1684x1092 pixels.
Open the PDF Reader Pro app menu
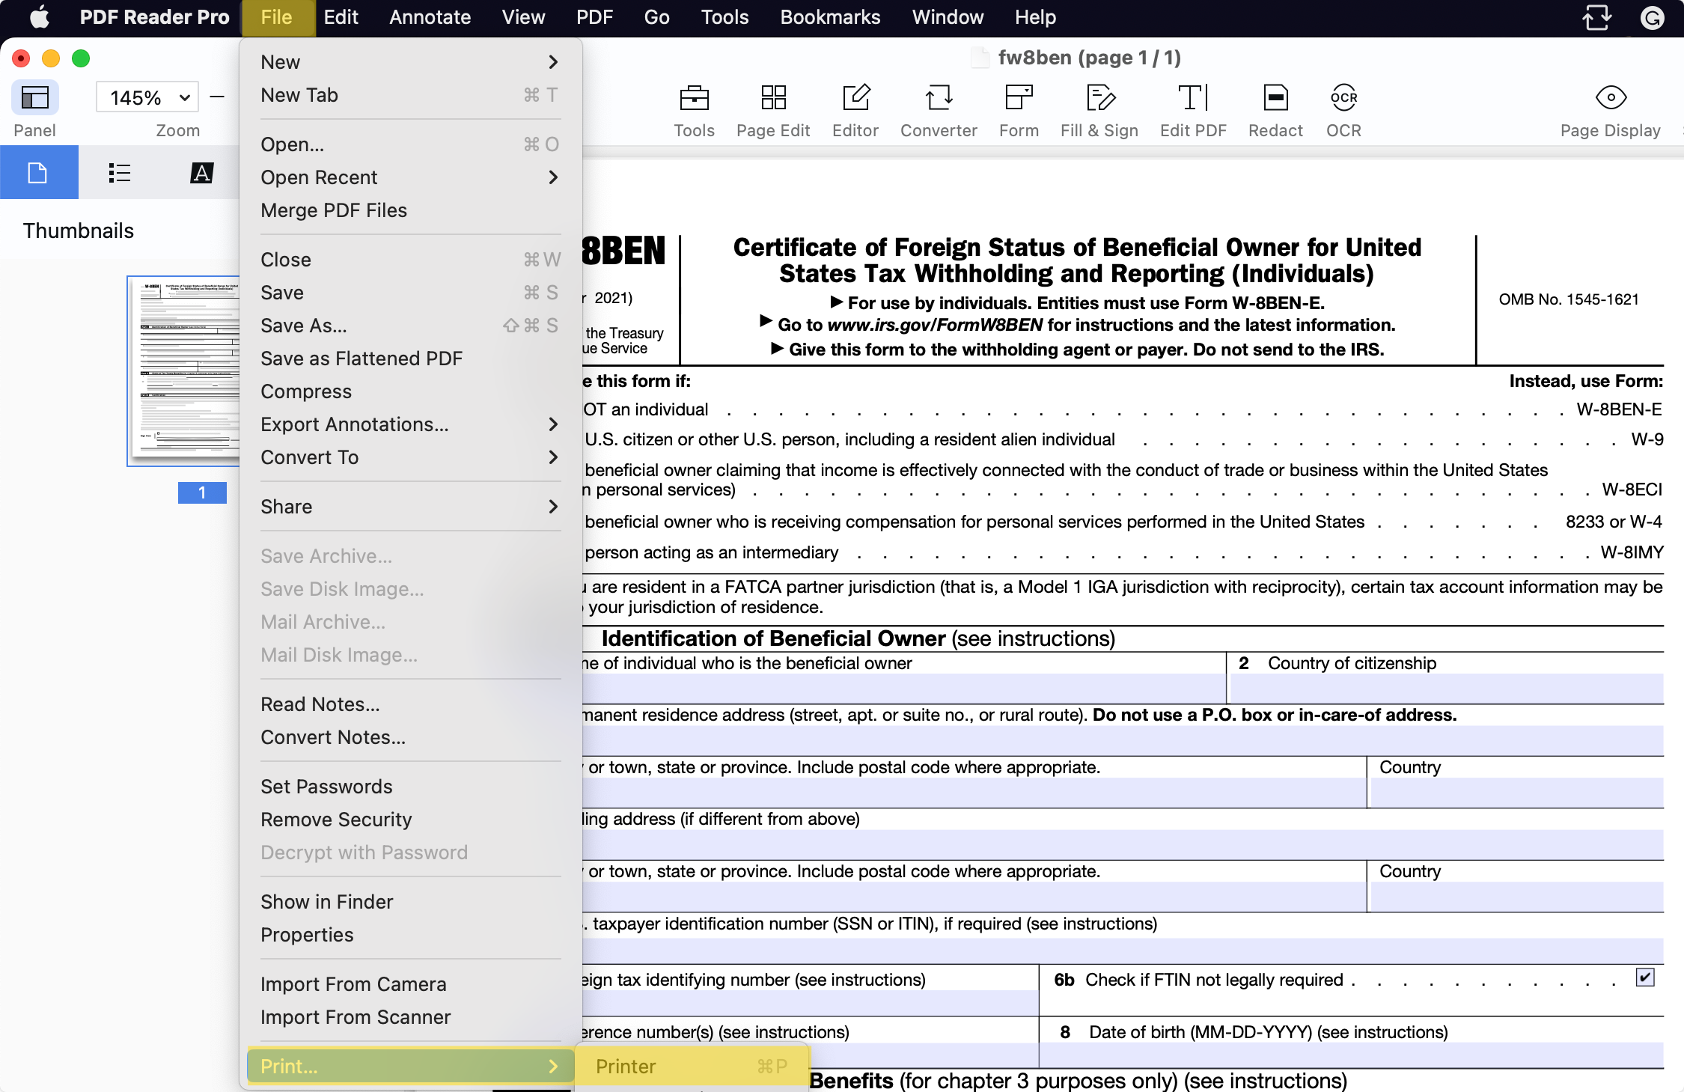tap(154, 17)
